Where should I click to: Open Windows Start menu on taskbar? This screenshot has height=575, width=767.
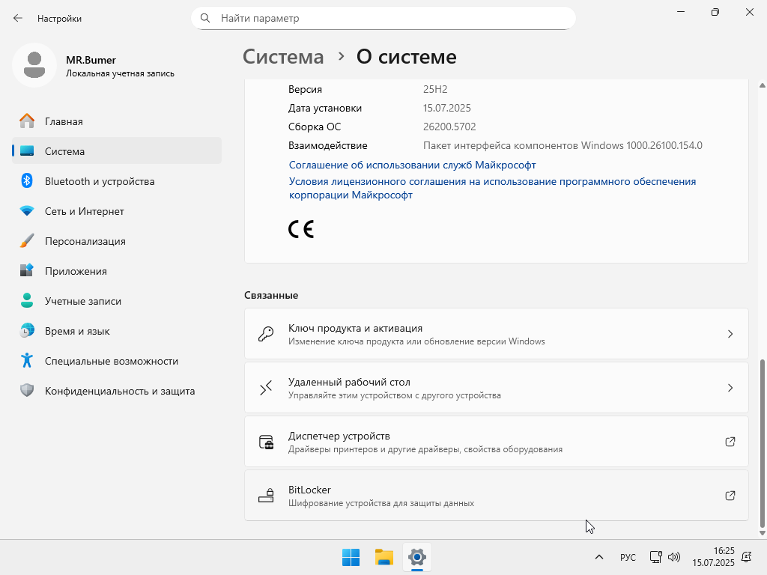(351, 557)
